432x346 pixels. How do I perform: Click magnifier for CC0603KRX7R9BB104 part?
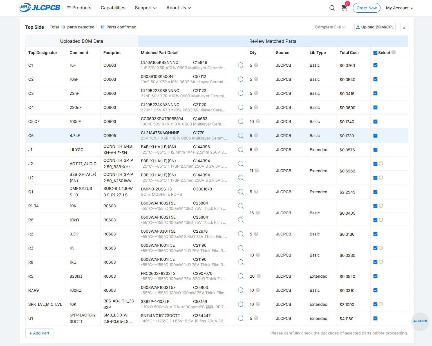(241, 122)
